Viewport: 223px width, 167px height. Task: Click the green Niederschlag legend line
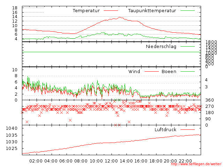point(187,46)
